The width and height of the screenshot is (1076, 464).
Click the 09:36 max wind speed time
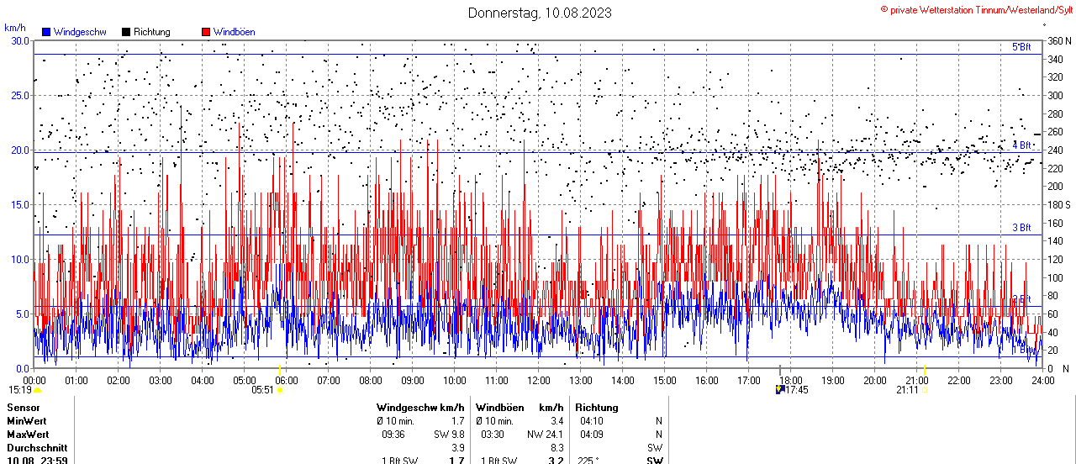tap(393, 435)
